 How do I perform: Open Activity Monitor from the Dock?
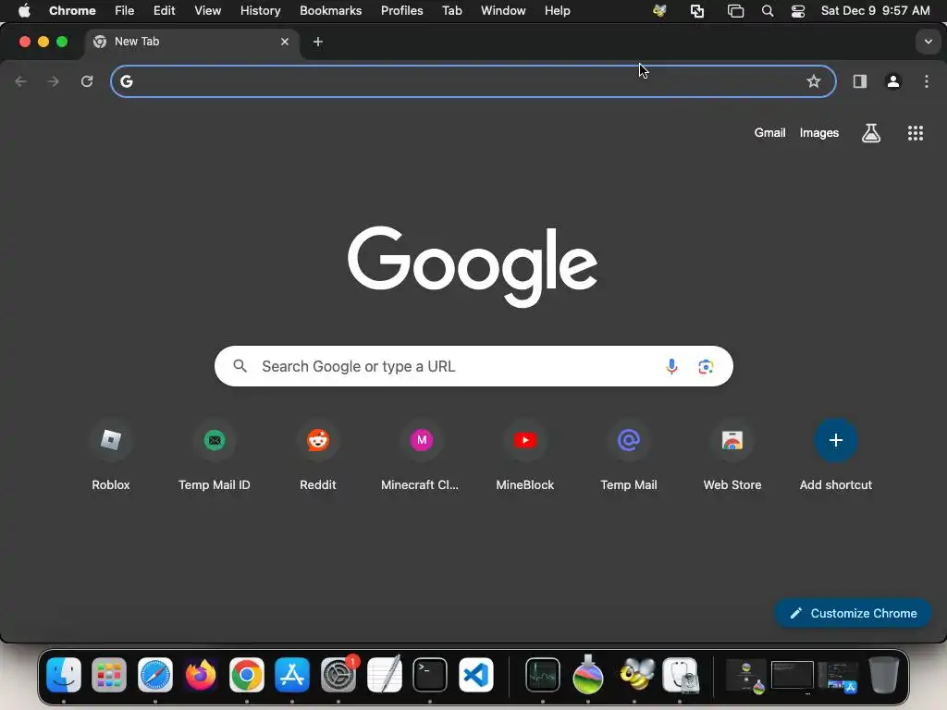tap(542, 674)
